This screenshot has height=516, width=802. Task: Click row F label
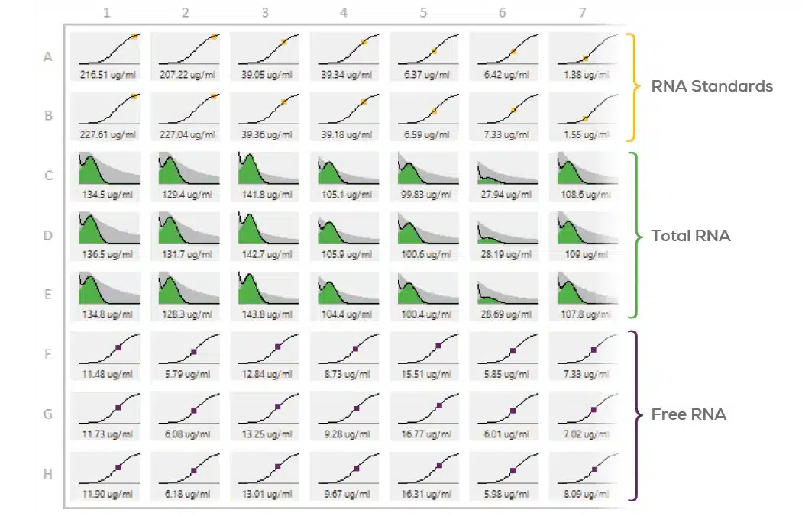[48, 355]
